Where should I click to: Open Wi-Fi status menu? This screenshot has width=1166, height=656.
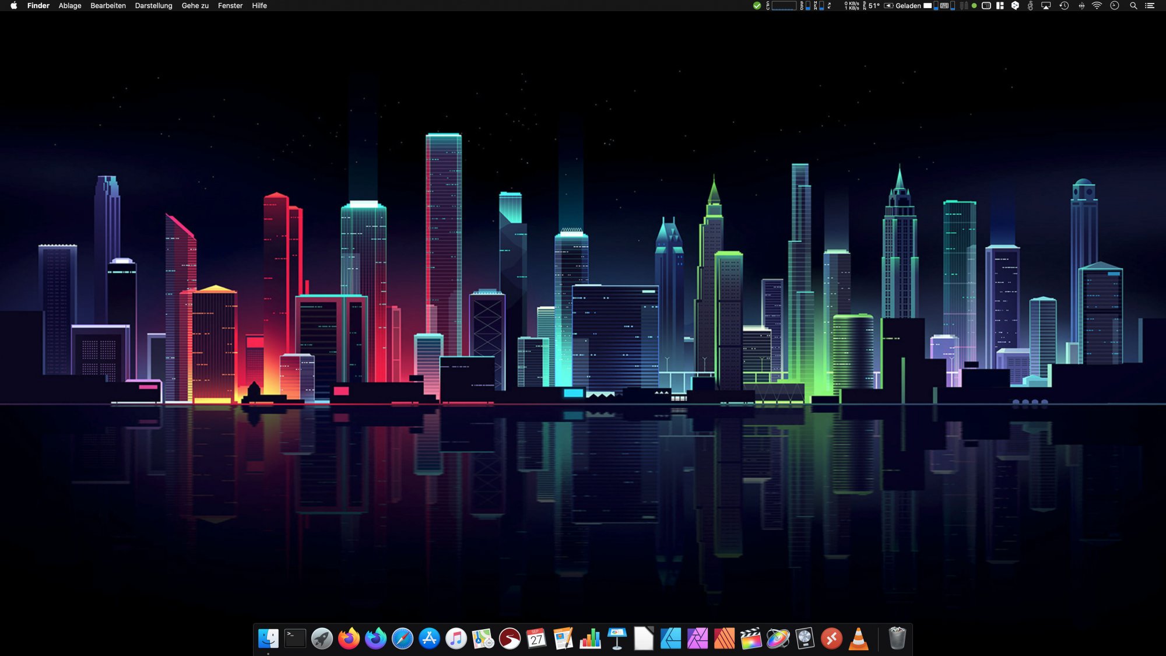tap(1097, 6)
